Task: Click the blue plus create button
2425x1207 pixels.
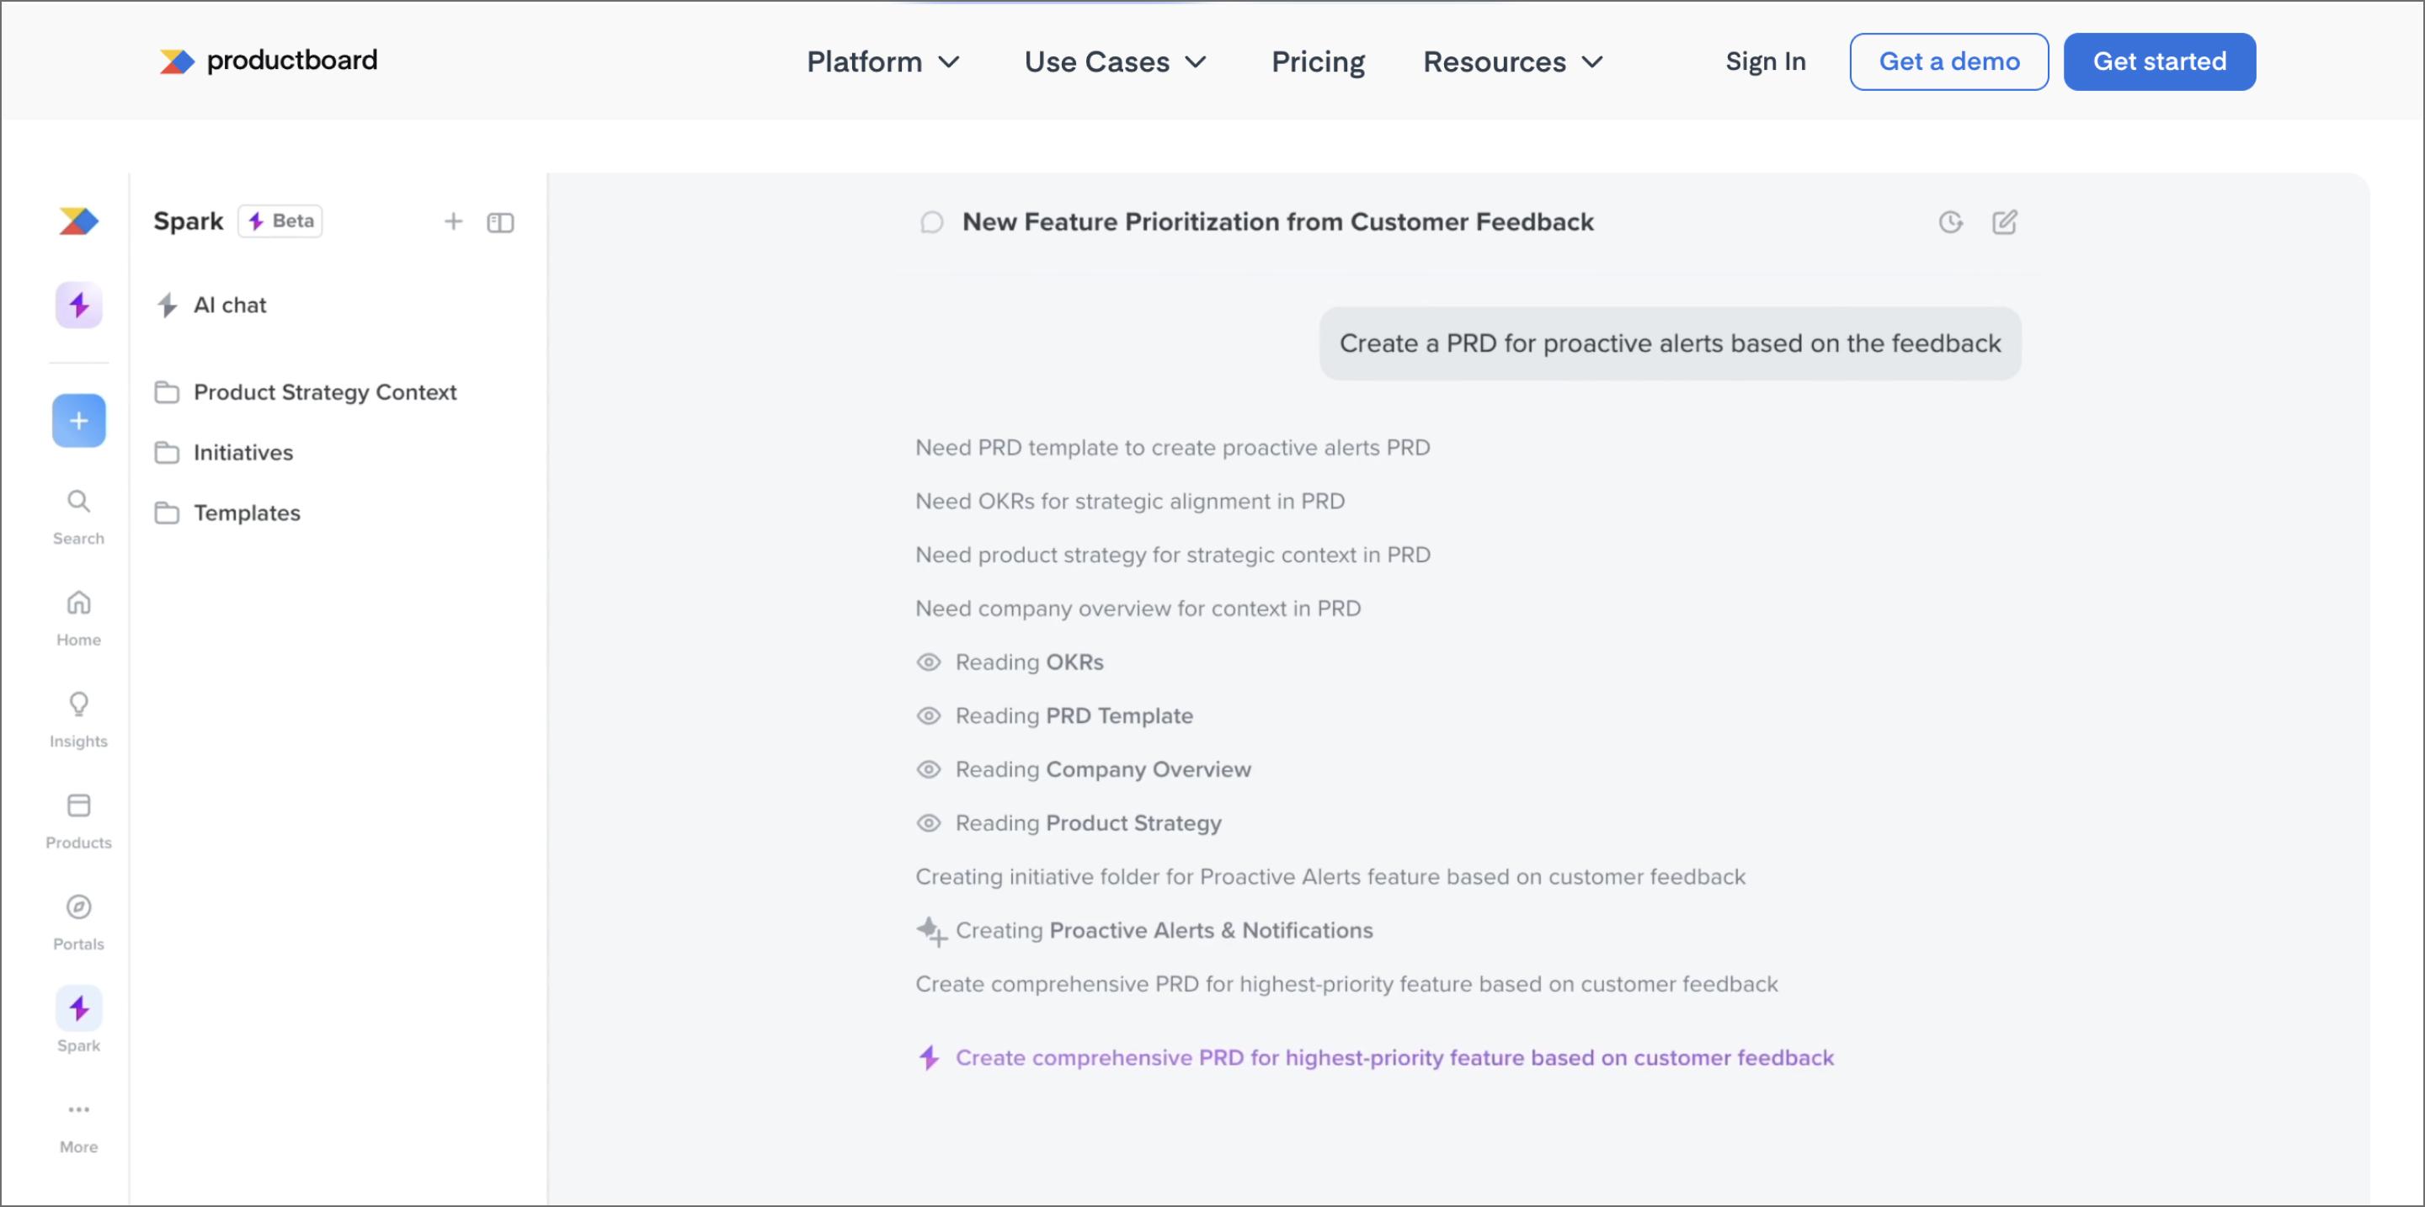Action: [x=78, y=421]
